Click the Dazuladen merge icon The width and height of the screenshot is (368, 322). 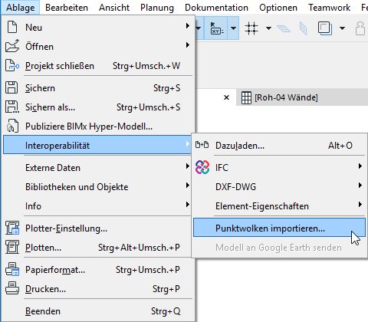(202, 145)
